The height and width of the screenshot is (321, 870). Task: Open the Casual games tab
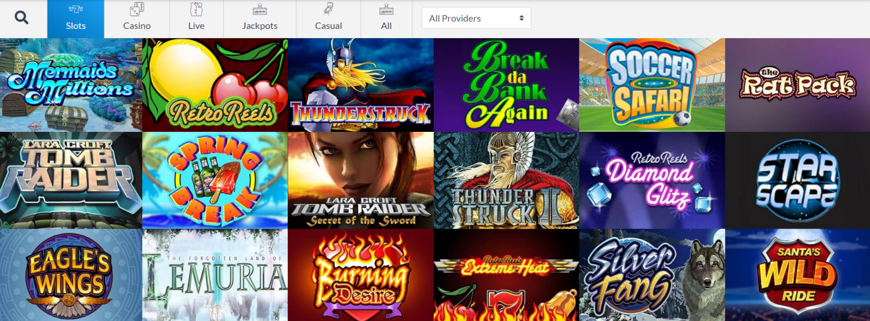(x=328, y=19)
